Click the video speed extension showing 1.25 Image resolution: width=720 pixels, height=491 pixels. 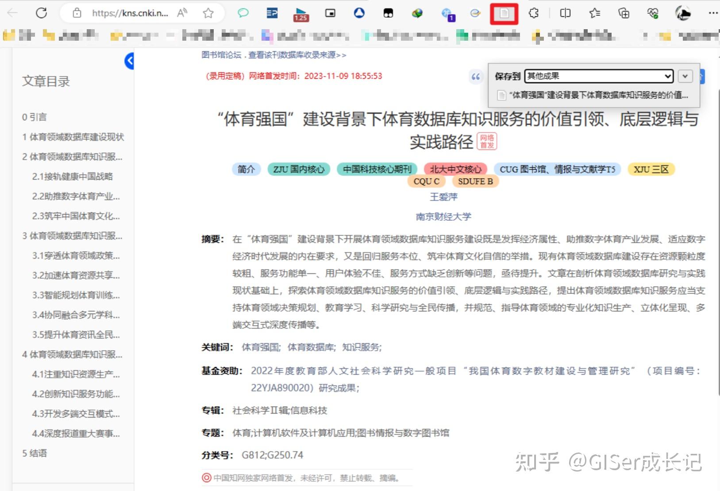pos(301,13)
